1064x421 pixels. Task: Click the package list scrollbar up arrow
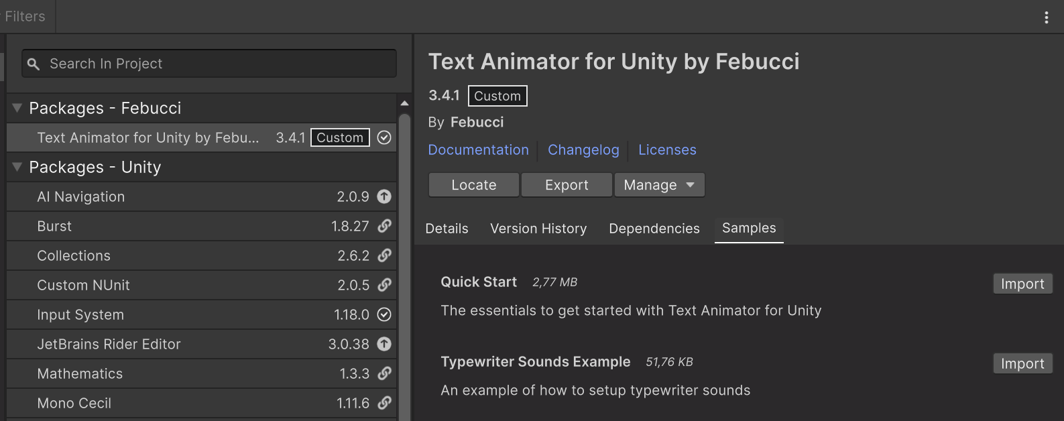pos(404,103)
